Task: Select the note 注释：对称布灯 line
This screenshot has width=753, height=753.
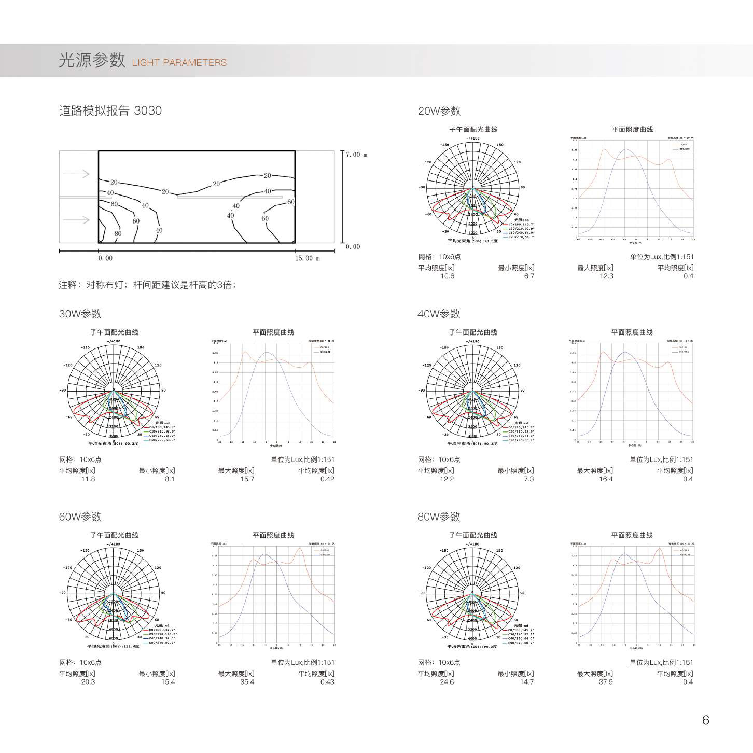Action: click(147, 285)
